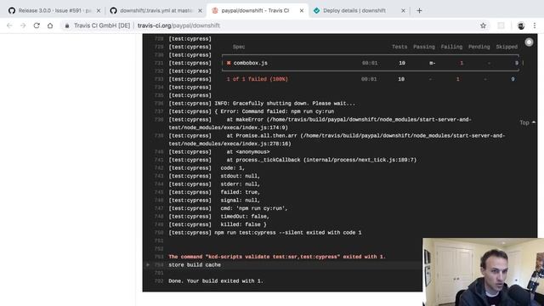Screen dimensions: 544x306
Task: Click the address bar URL
Action: (178, 25)
